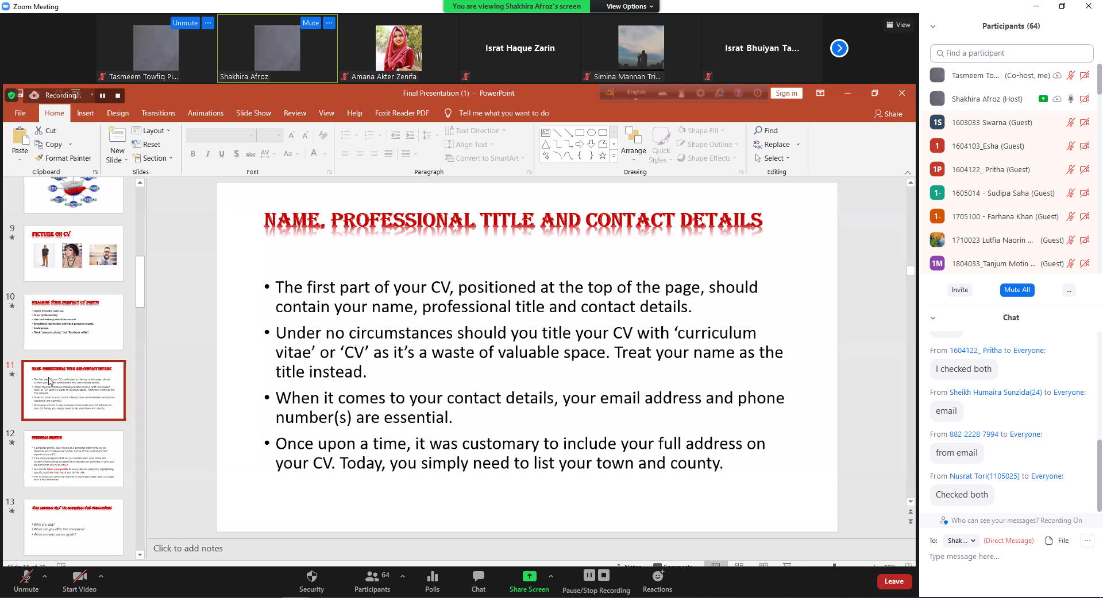The height and width of the screenshot is (598, 1103).
Task: Expand the Layout dropdown in Slides
Action: 152,131
